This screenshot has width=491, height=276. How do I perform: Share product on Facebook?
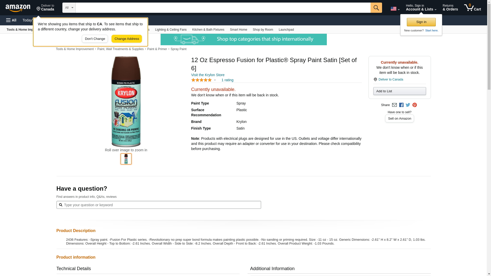click(x=401, y=105)
